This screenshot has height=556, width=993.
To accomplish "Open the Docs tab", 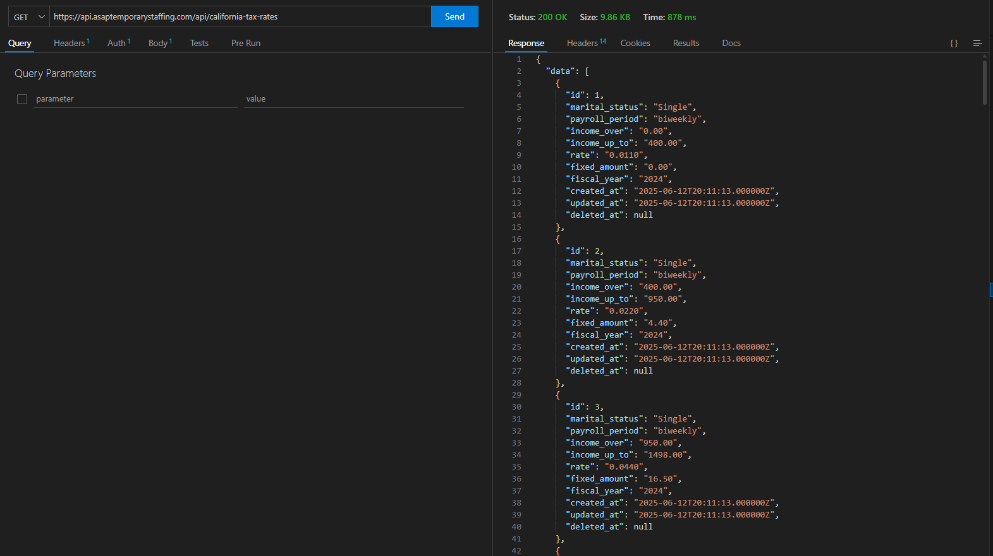I will 731,44.
